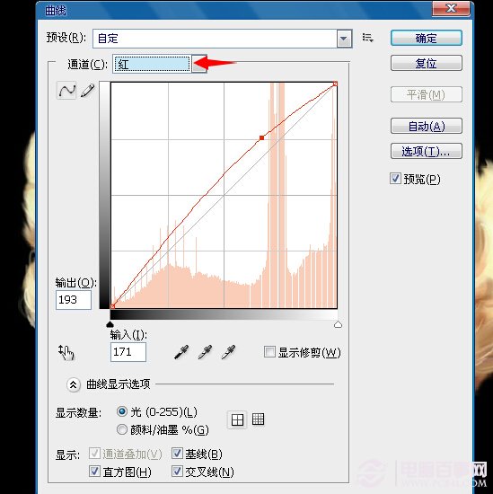The height and width of the screenshot is (494, 493).
Task: Toggle the 预览(P) checkbox
Action: 395,179
